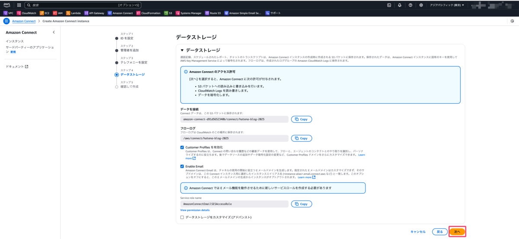This screenshot has width=519, height=239.
Task: Open the Route 53 favorite shortcut
Action: pyautogui.click(x=213, y=13)
